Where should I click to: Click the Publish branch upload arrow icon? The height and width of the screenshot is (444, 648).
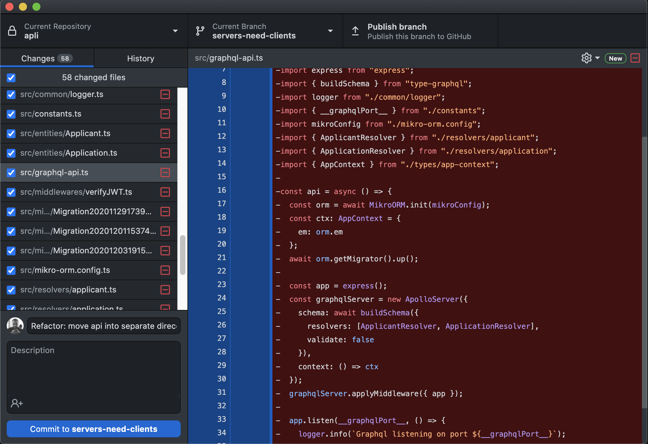[x=355, y=31]
